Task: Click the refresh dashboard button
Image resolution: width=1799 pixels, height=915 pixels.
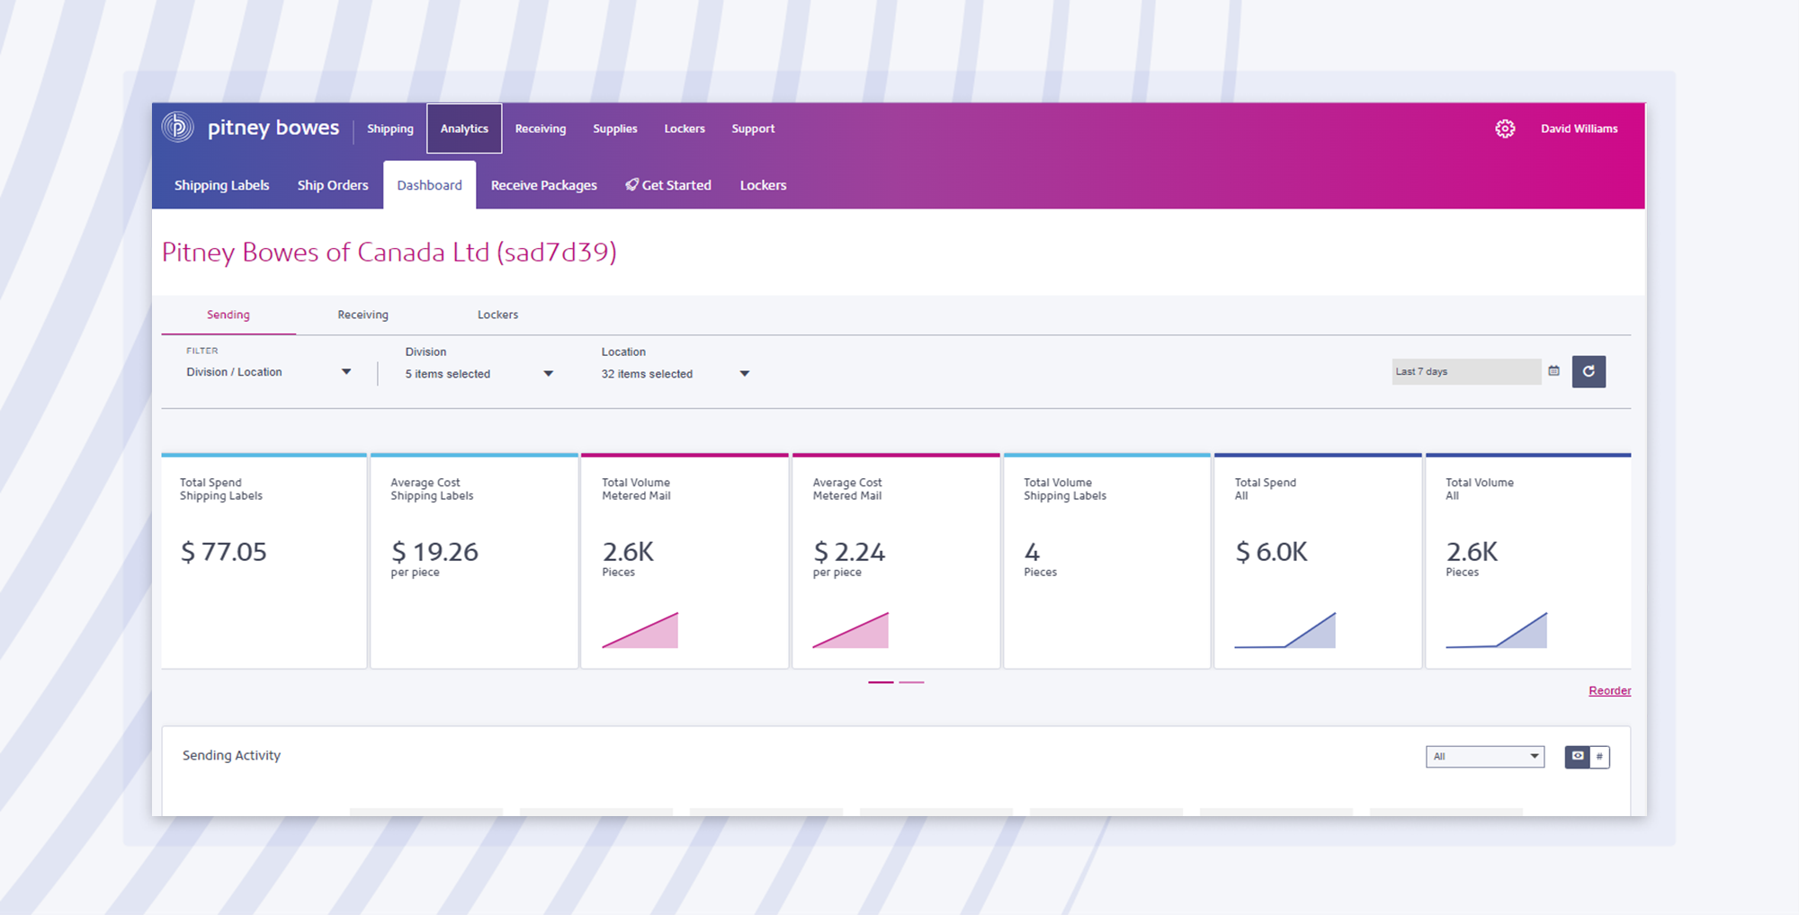Action: click(1589, 371)
